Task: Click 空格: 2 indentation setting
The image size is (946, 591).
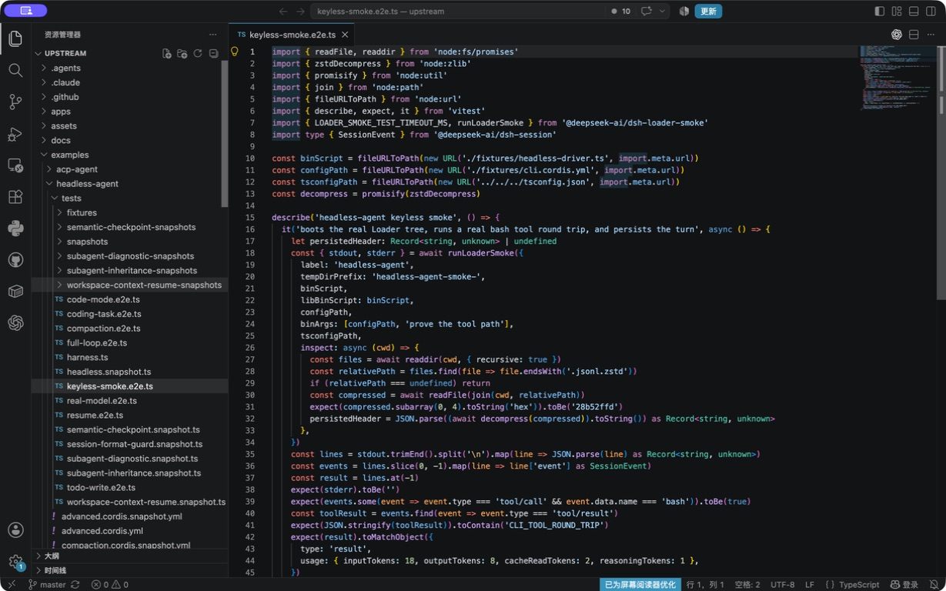Action: coord(747,585)
